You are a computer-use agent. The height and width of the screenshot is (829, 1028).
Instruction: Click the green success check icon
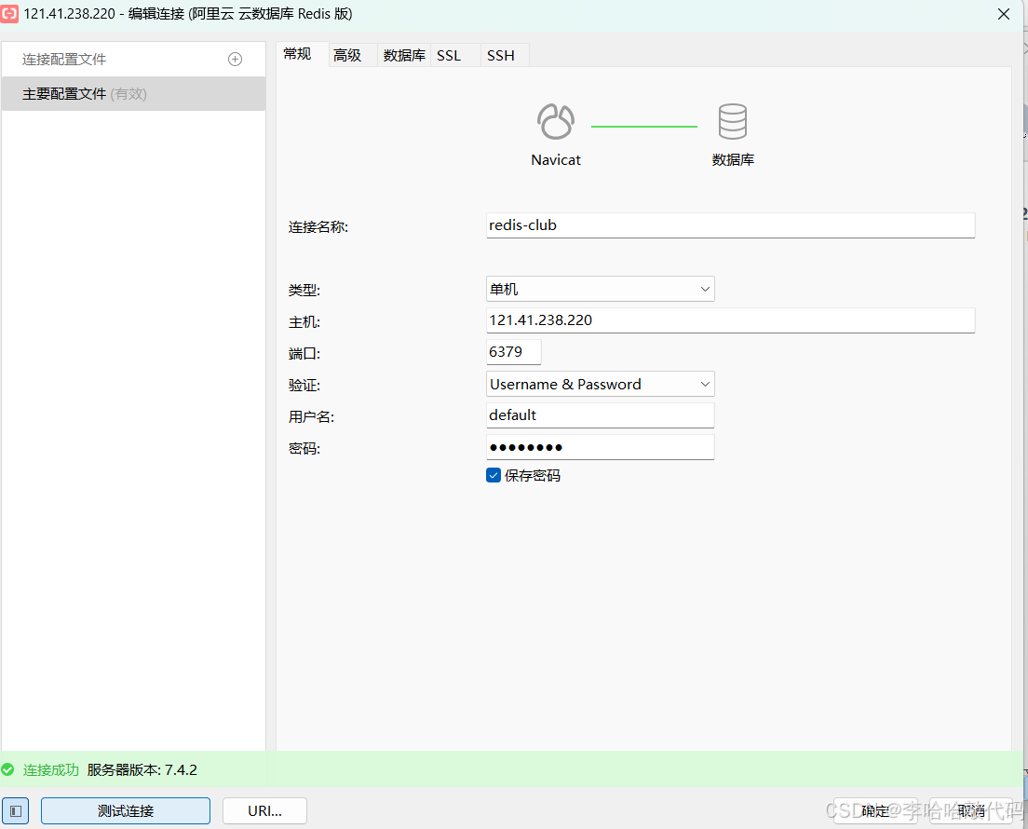pos(7,769)
